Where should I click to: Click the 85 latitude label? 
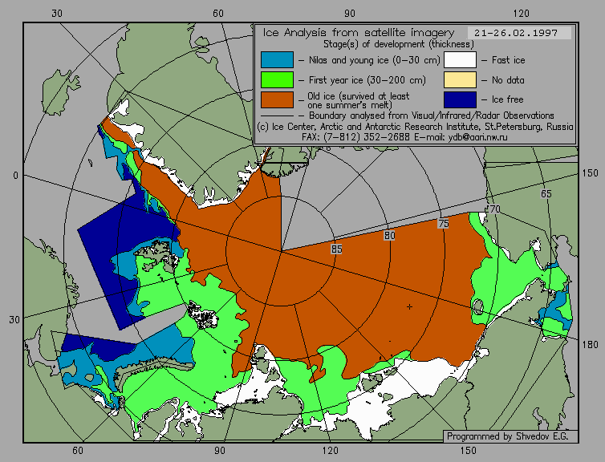336,249
